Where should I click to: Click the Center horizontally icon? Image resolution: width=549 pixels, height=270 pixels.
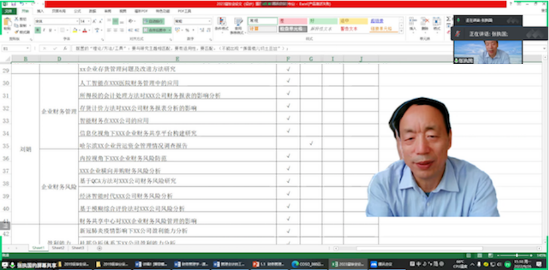coord(116,31)
